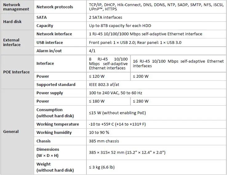Click the Alarm in/out value 4/1

click(92, 51)
